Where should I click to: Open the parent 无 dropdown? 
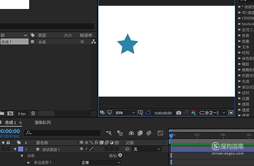(147, 149)
